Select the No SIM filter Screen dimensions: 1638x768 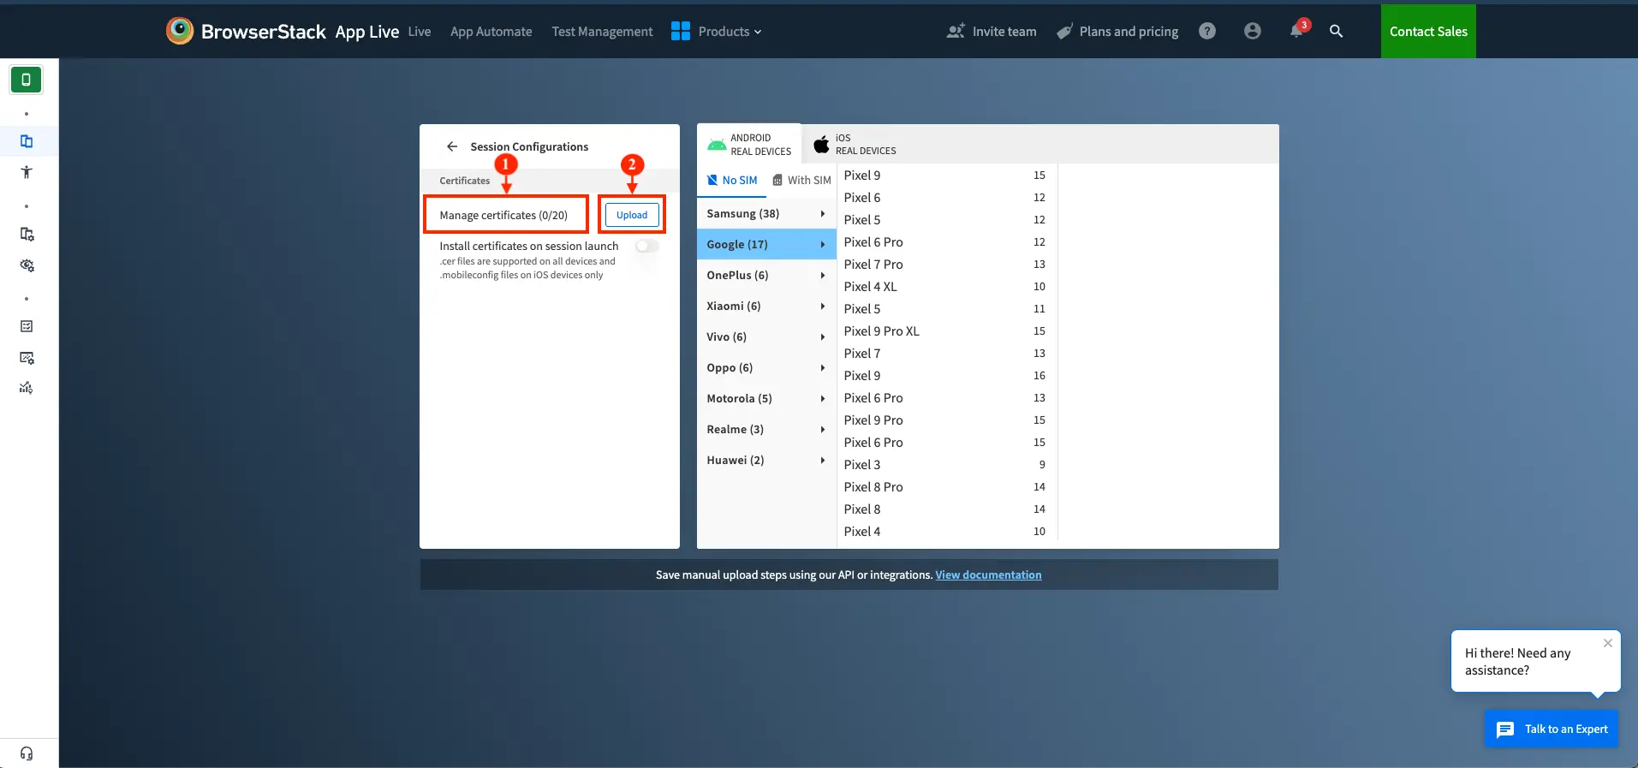point(732,181)
